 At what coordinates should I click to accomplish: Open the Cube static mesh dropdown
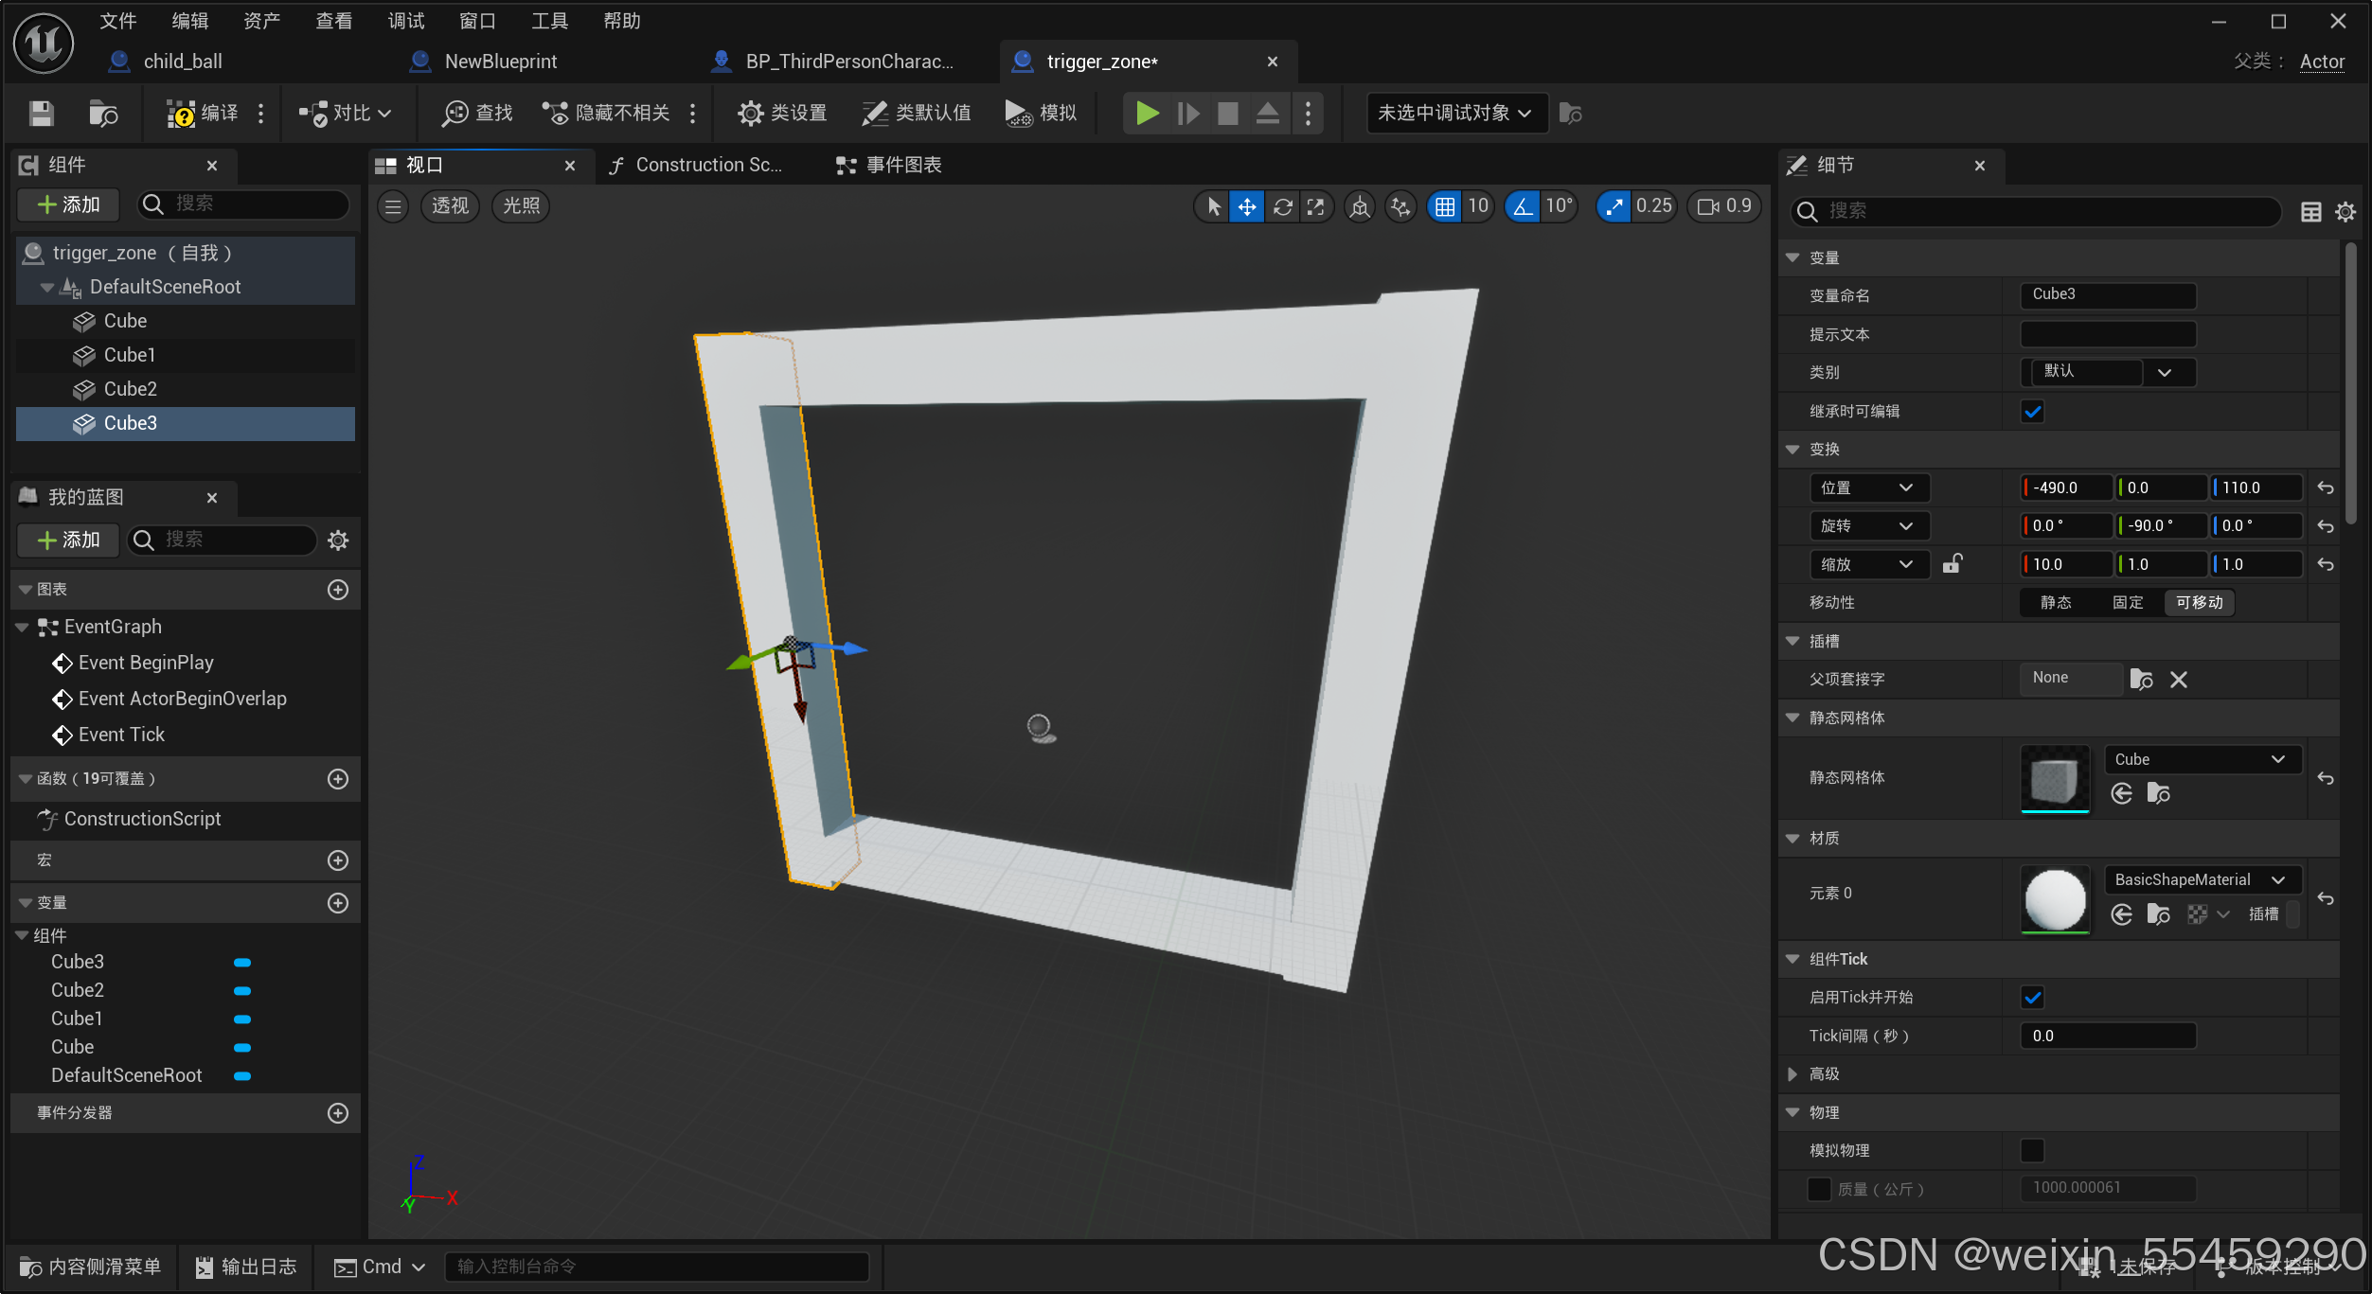(2200, 759)
